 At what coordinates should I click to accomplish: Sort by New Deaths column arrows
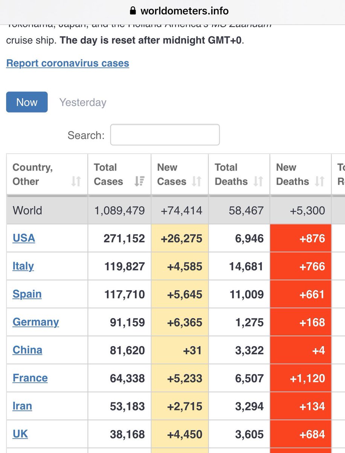[319, 182]
